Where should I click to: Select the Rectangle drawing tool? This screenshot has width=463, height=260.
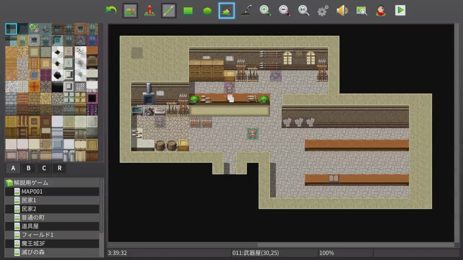point(188,11)
